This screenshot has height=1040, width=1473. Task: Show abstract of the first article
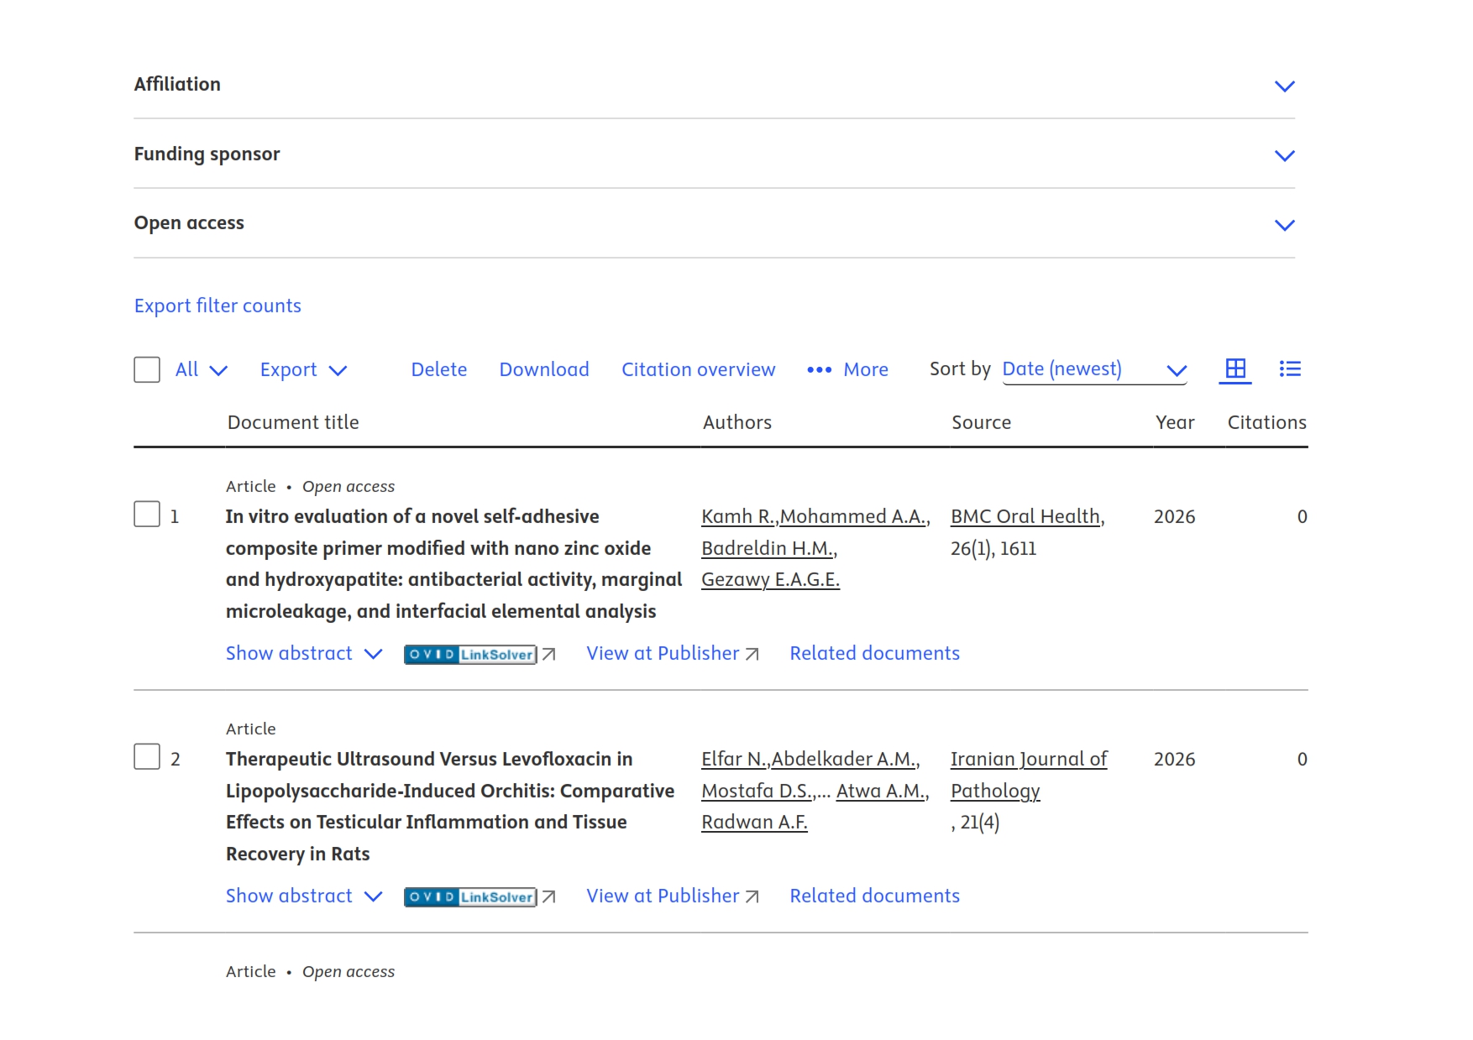(304, 654)
